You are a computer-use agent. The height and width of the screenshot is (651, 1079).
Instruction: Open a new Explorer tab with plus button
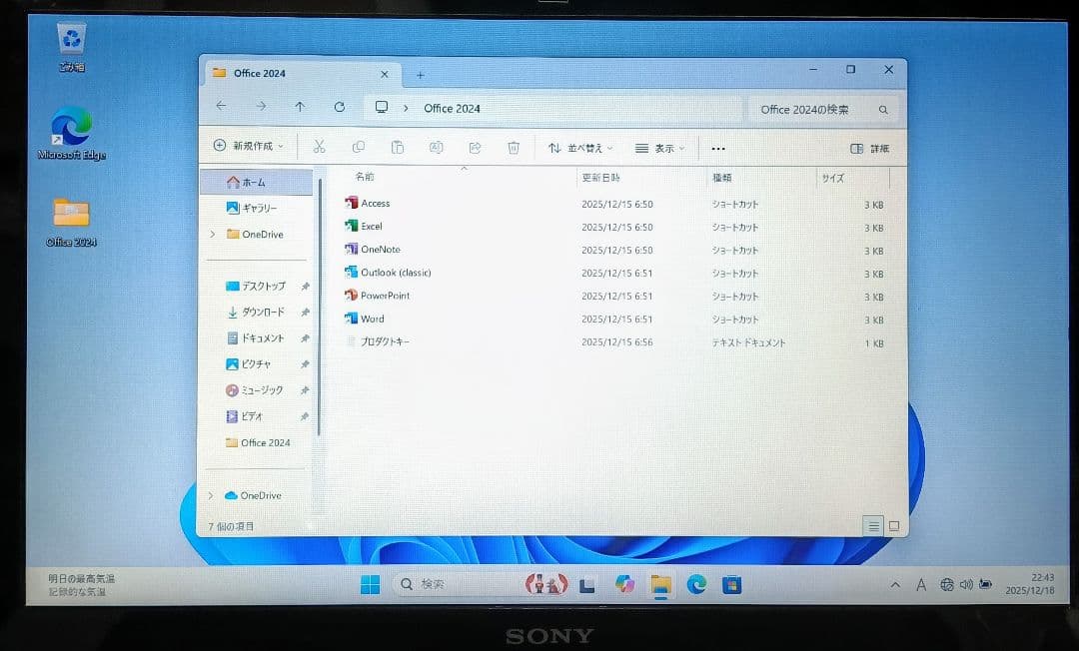click(x=420, y=73)
